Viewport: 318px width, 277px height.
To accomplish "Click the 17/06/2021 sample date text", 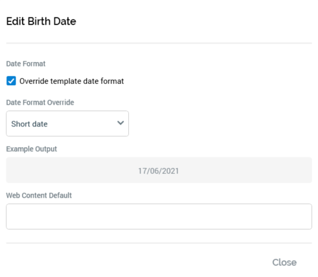I will click(159, 171).
